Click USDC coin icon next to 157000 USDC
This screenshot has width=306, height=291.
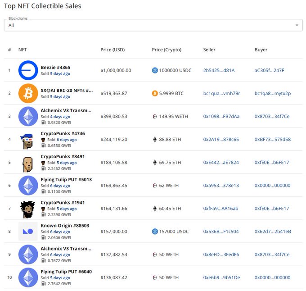tap(155, 232)
